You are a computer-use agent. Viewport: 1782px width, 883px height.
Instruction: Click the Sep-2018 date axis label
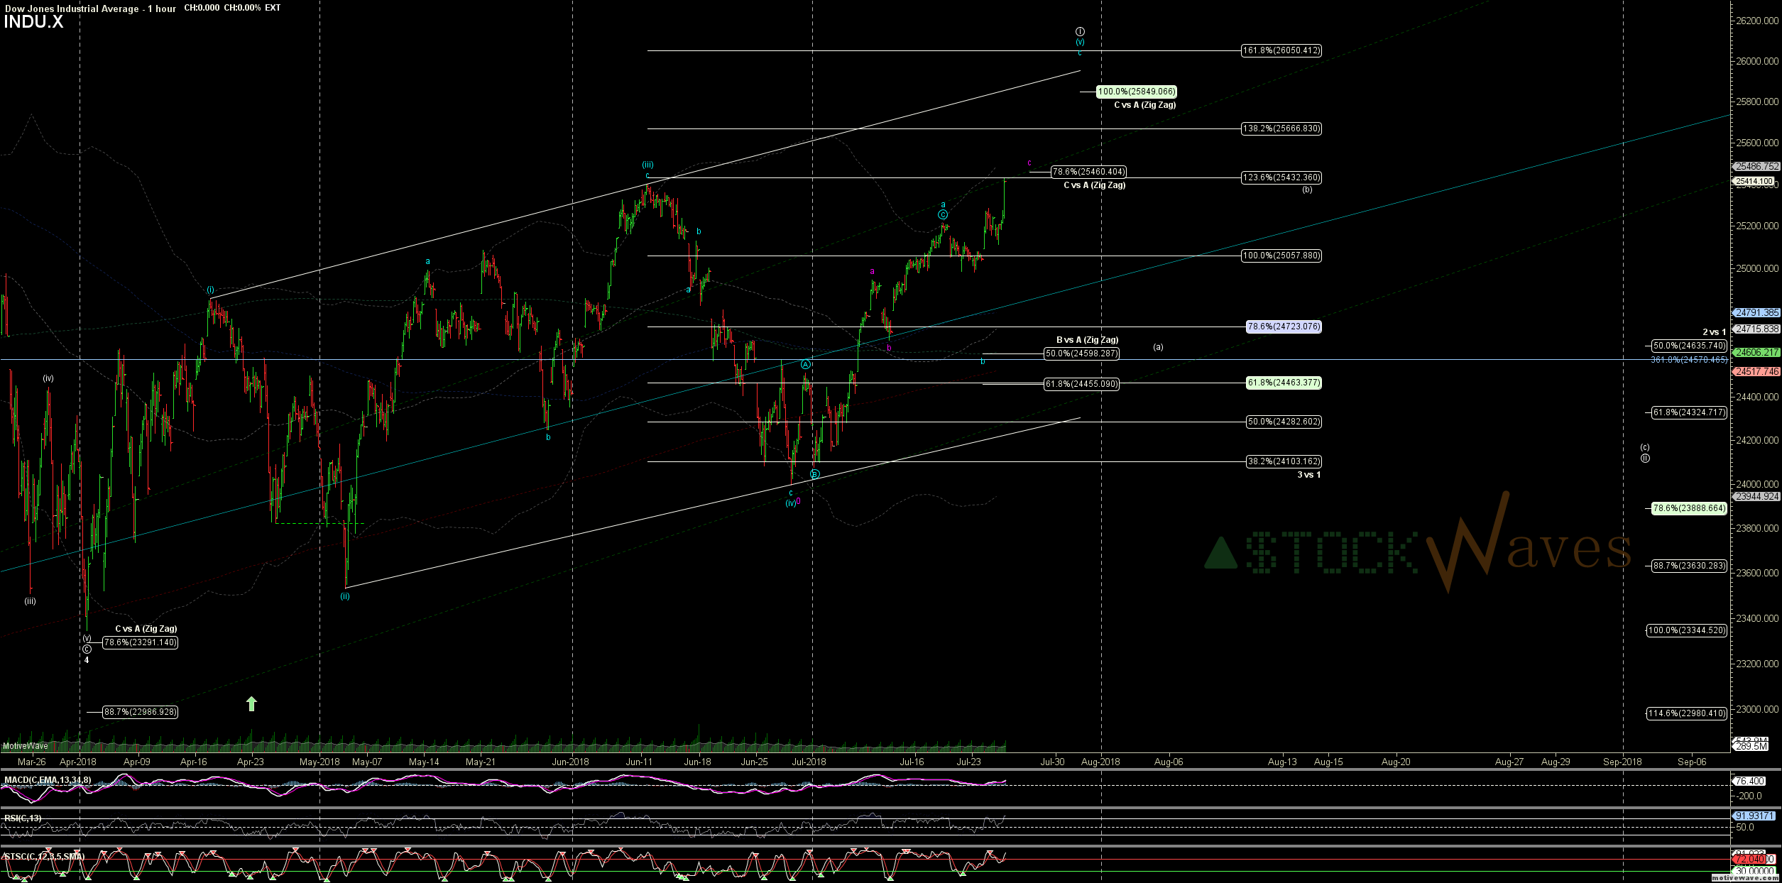[x=1622, y=762]
